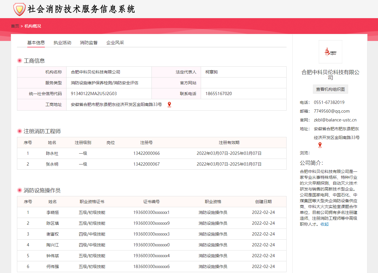378x273 pixels.
Task: Switch to the 执业活动 tab
Action: 62,43
